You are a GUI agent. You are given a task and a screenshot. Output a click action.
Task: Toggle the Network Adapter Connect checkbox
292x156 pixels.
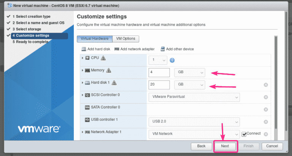pyautogui.click(x=244, y=134)
